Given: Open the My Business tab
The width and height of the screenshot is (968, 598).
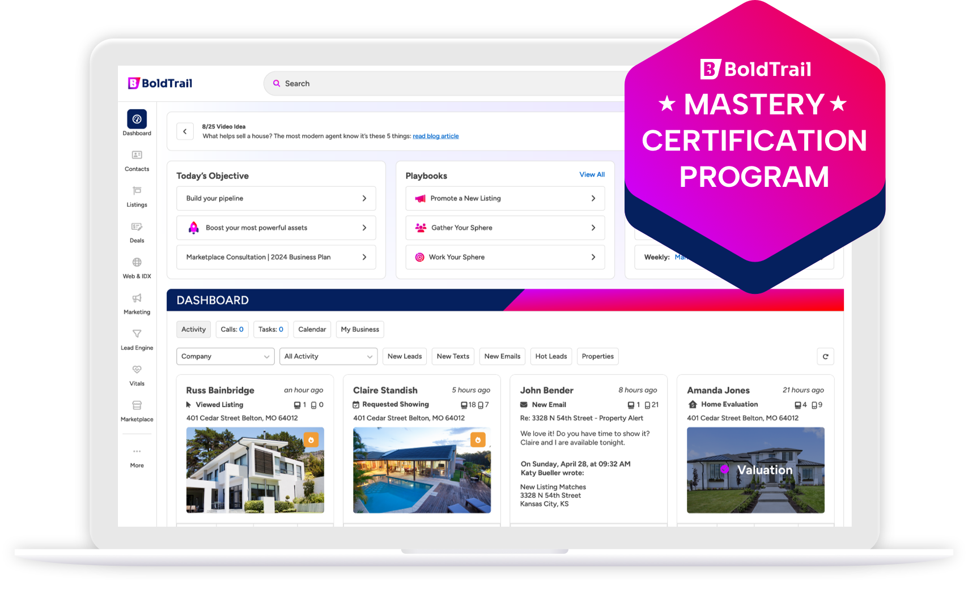Looking at the screenshot, I should 359,329.
